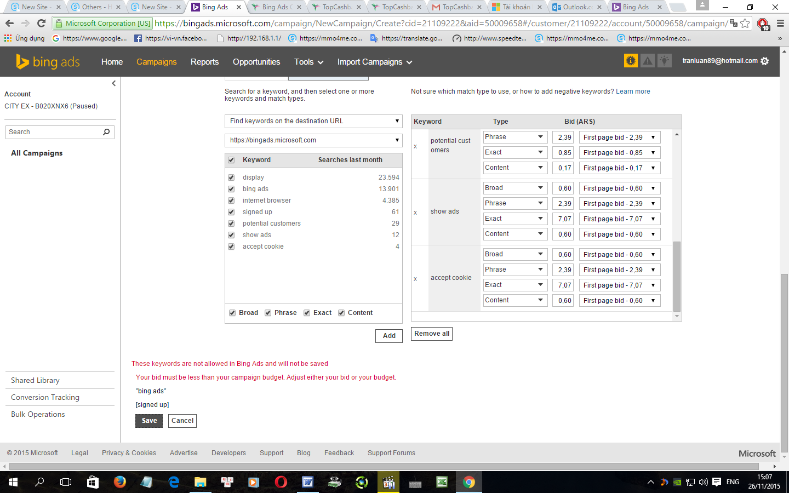
Task: Open 'Find keywords on the destination URL' dropdown
Action: click(313, 121)
